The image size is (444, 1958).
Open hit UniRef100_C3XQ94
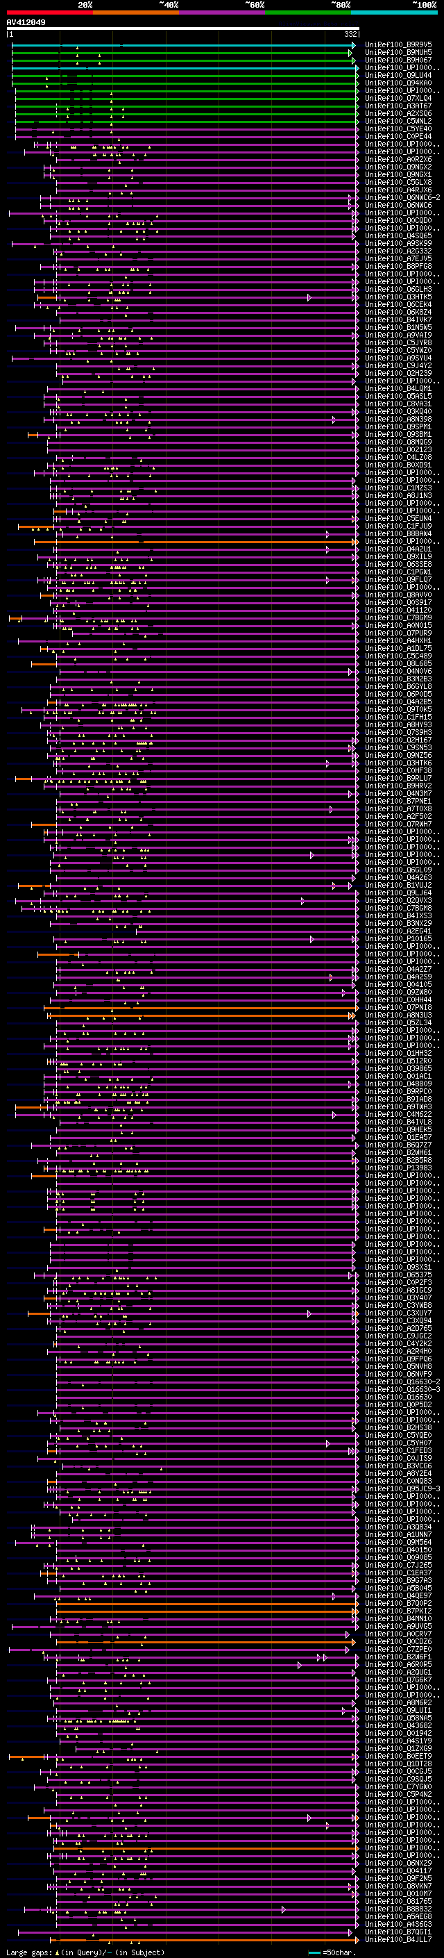point(398,1320)
